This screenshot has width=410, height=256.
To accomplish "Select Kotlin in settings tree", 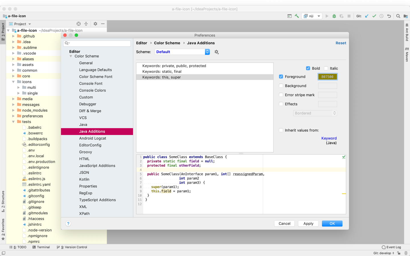I will [x=84, y=180].
